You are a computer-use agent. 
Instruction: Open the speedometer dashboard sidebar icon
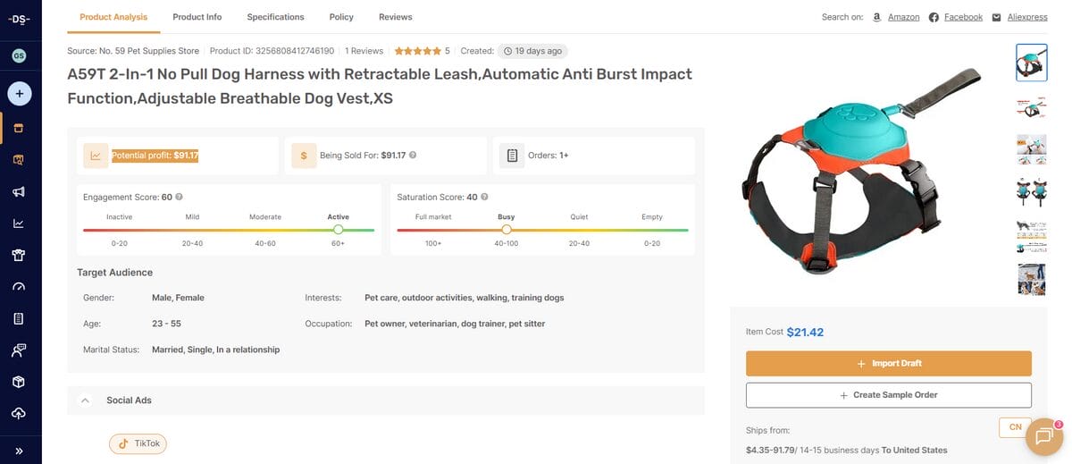[19, 287]
